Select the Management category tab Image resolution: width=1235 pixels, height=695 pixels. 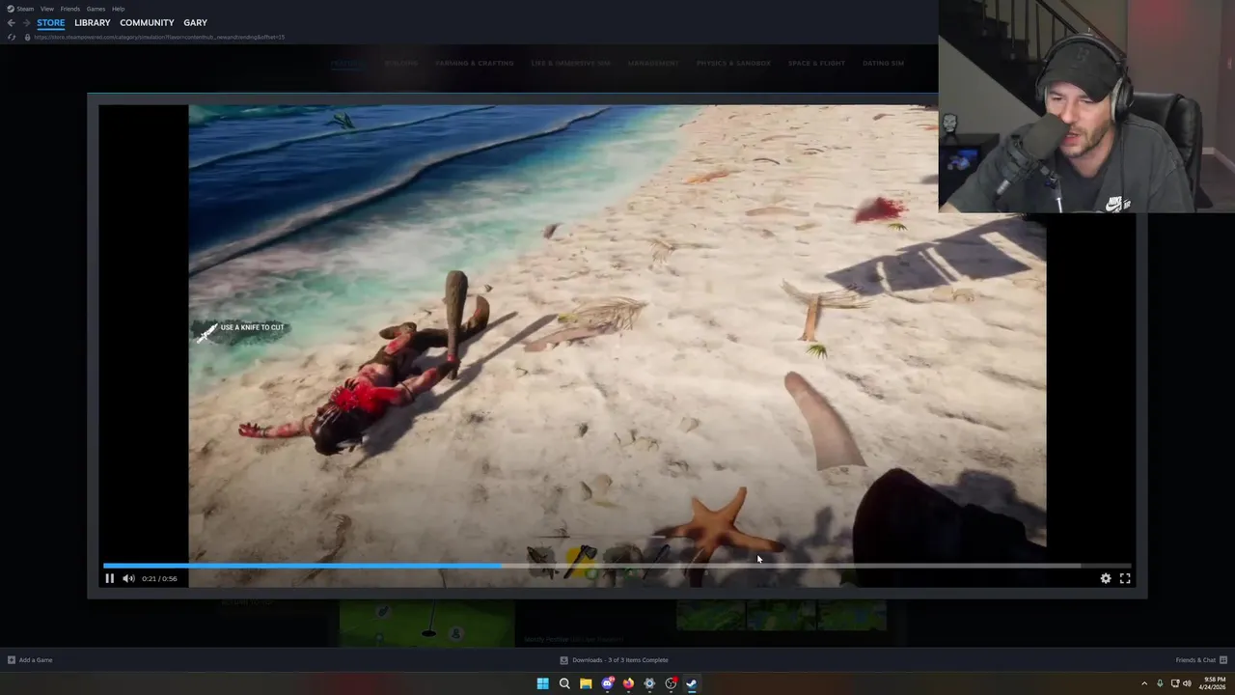653,63
